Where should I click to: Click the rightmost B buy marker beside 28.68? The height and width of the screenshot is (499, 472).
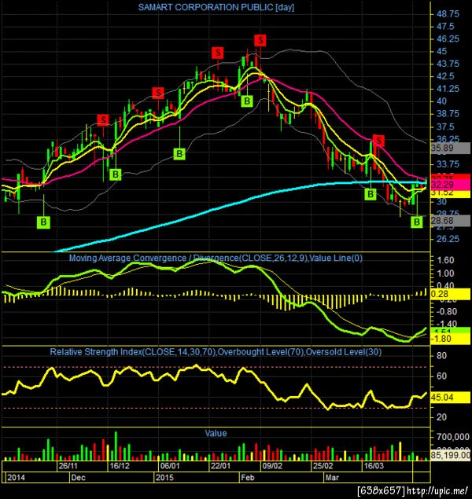[x=417, y=222]
